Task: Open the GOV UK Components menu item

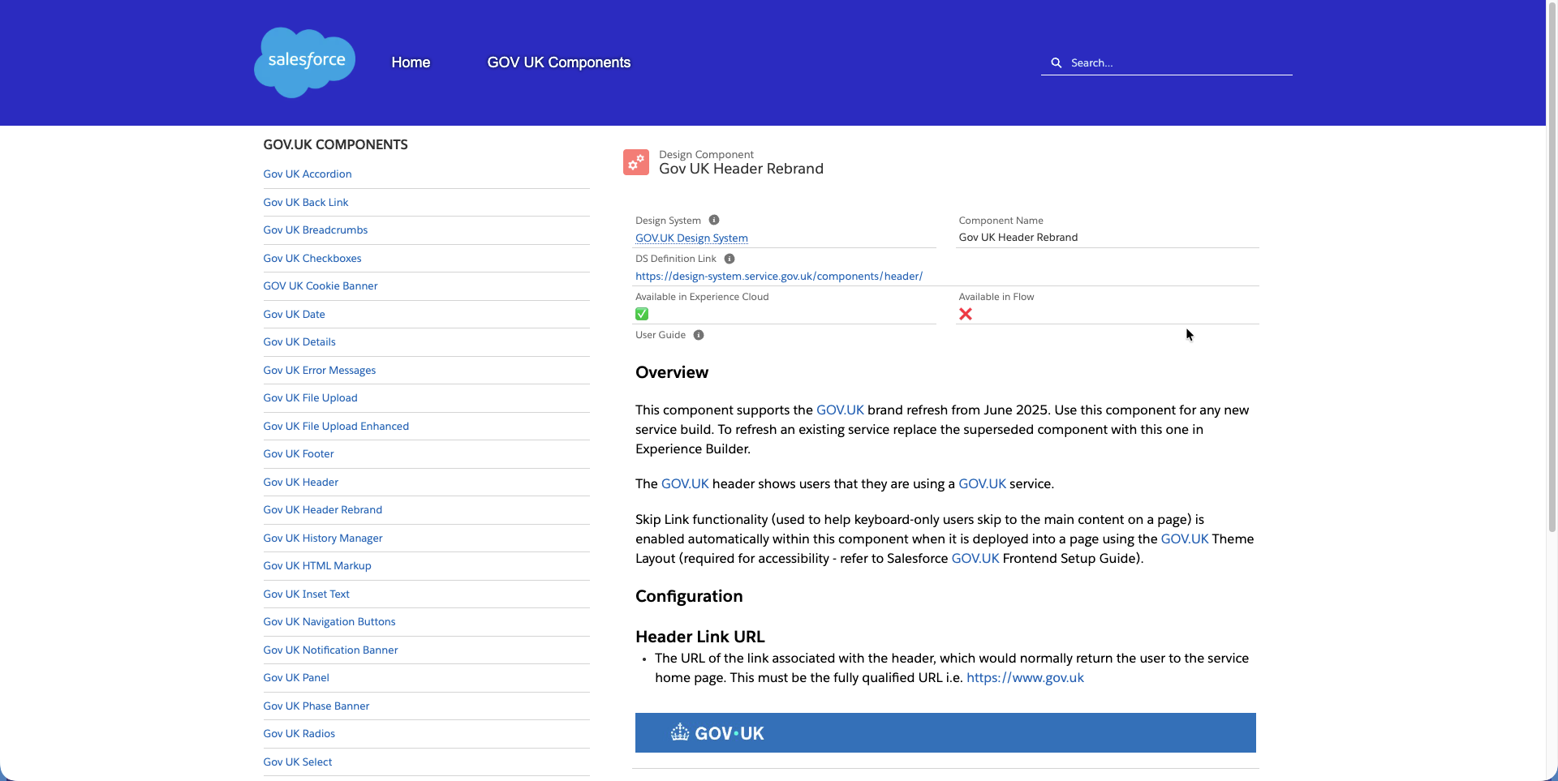Action: pyautogui.click(x=558, y=62)
